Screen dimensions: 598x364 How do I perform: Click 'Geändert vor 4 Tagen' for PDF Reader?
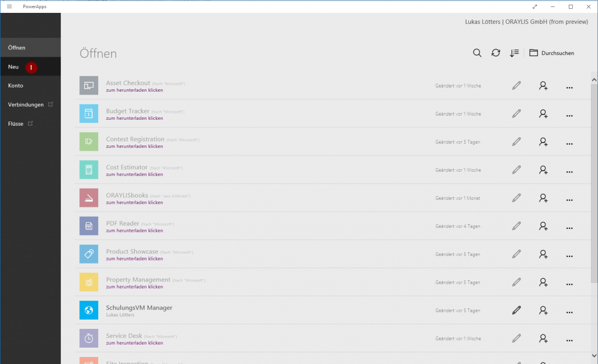click(x=458, y=226)
